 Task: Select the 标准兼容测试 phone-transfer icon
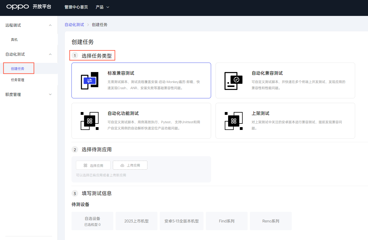[x=90, y=80]
